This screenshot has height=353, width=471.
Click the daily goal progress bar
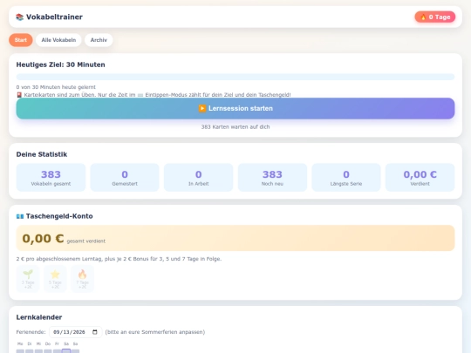[x=235, y=77]
